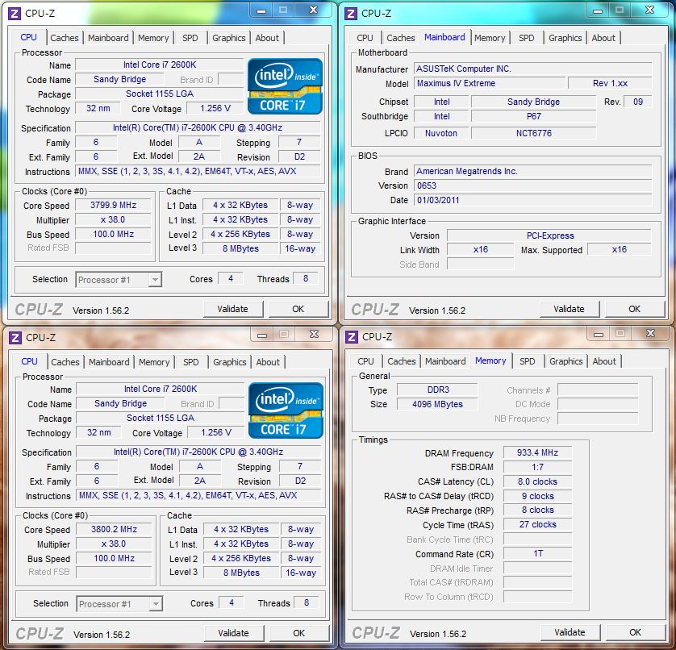Click BIOS date 01/03/2011
This screenshot has width=676, height=650.
[x=533, y=201]
